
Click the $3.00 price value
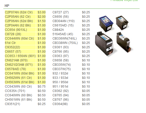pos(41,12)
